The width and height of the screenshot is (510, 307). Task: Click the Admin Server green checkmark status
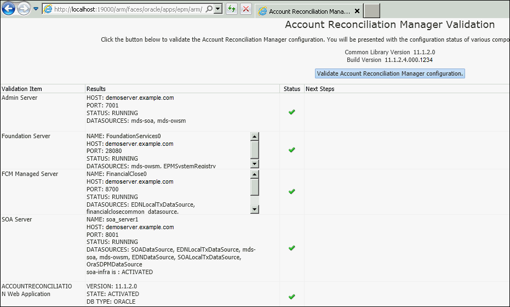click(292, 112)
